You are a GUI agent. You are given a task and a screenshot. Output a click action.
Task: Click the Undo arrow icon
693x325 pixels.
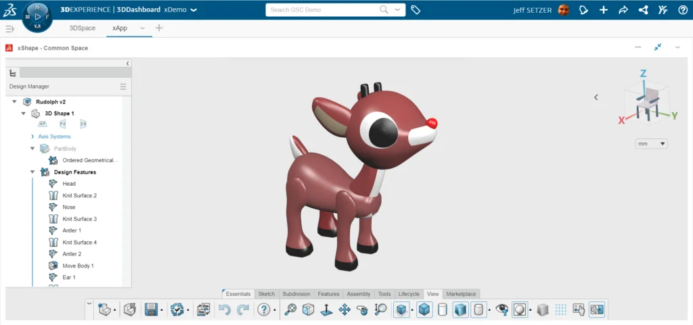225,309
